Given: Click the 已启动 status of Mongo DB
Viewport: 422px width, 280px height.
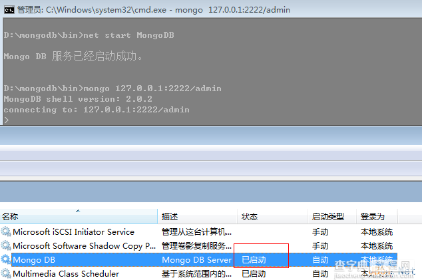Looking at the screenshot, I should coord(254,260).
